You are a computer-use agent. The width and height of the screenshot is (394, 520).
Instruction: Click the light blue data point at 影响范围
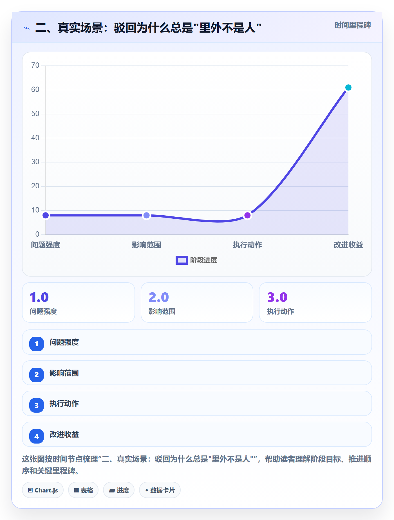(146, 215)
